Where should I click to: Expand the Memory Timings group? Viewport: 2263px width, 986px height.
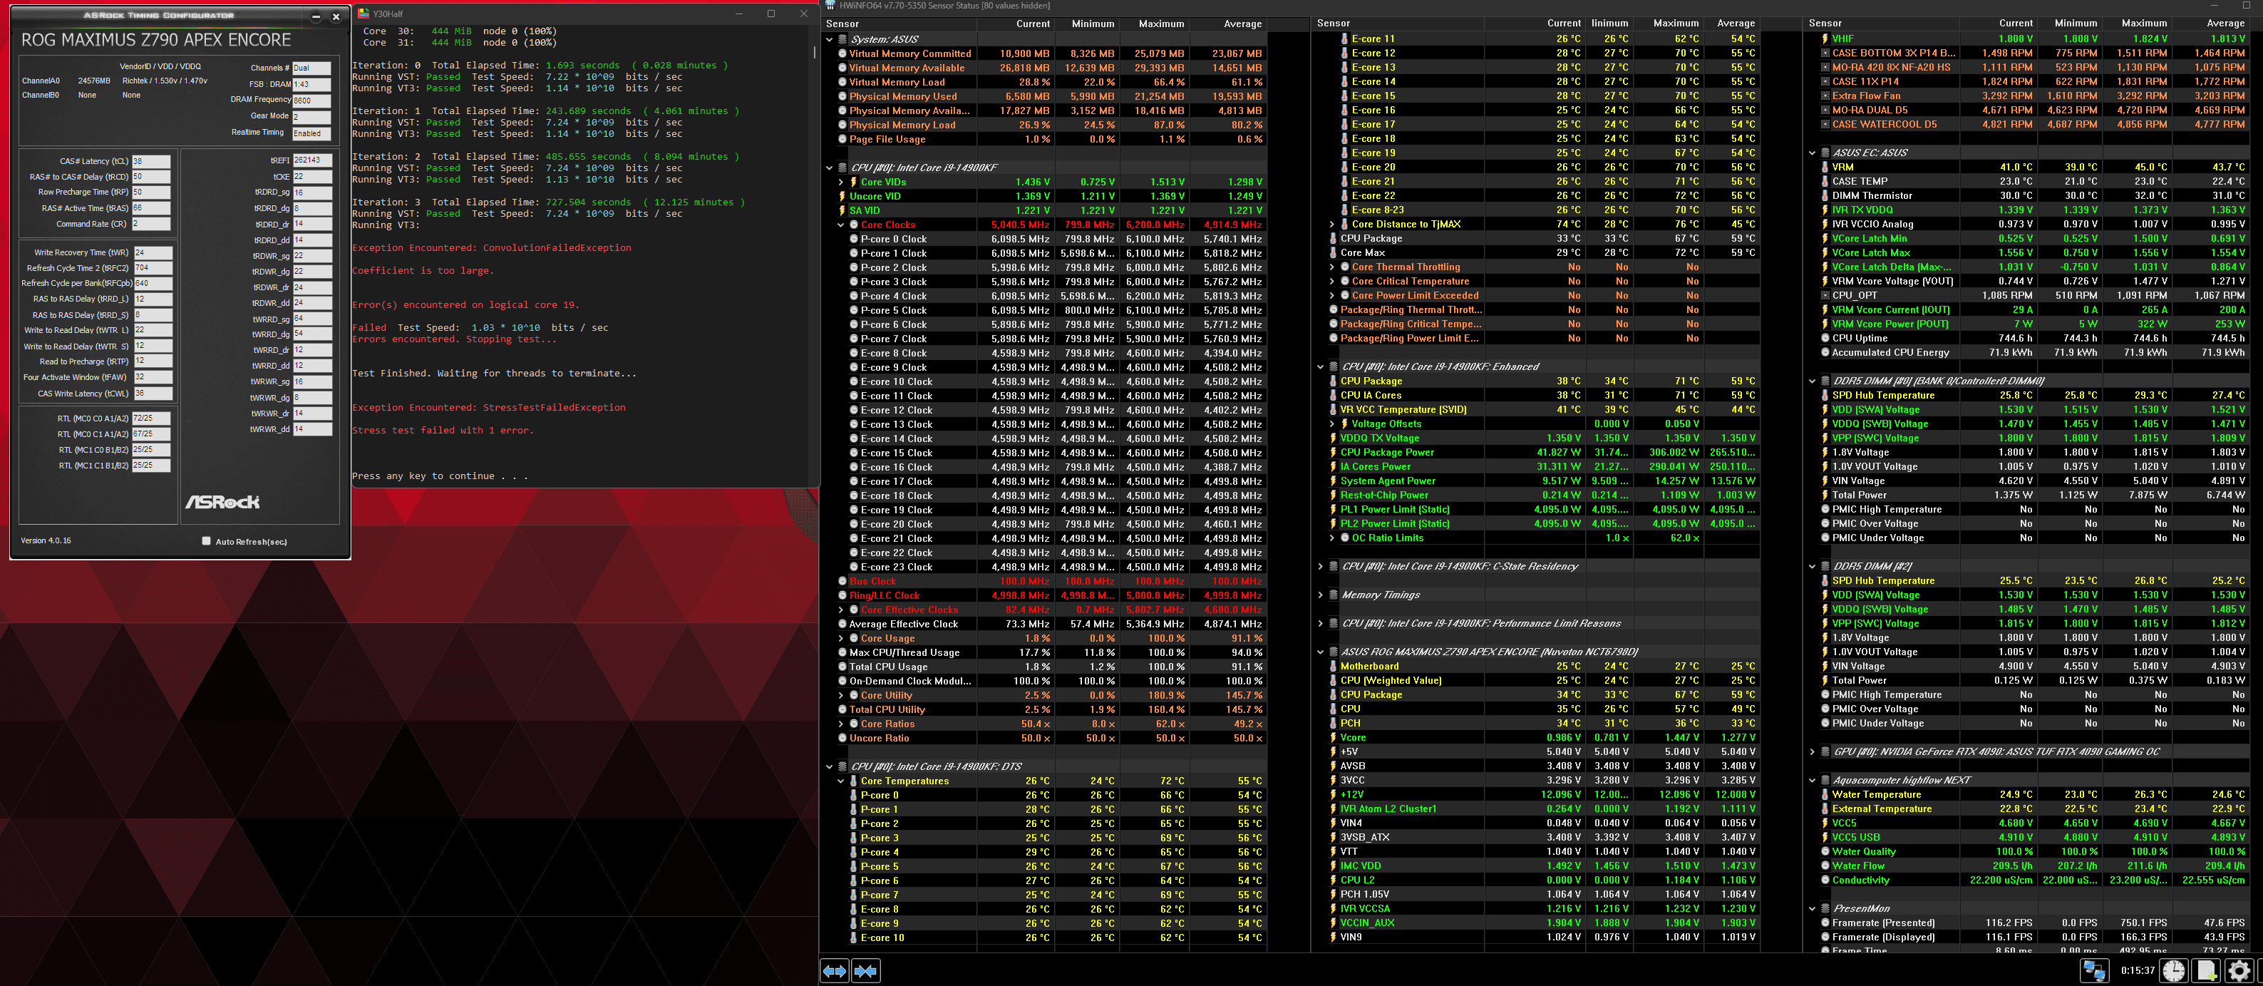click(1320, 595)
